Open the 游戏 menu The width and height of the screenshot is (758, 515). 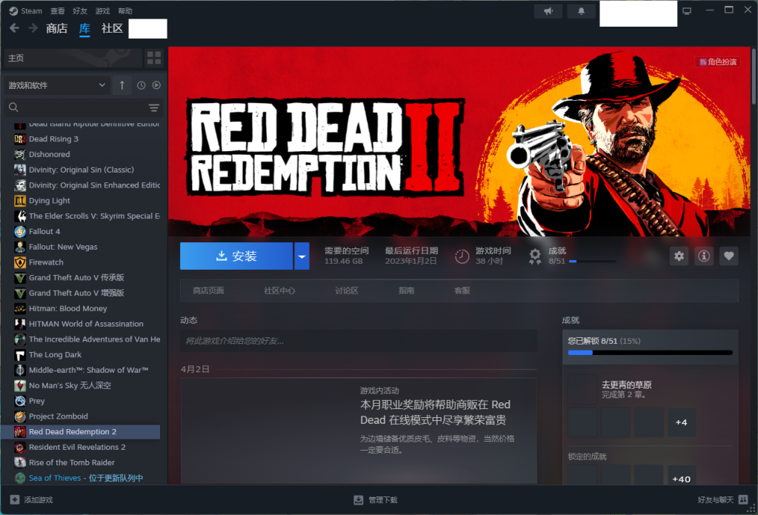coord(102,10)
